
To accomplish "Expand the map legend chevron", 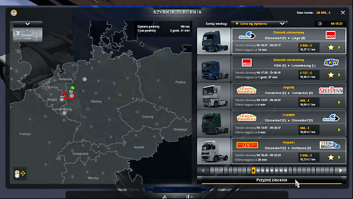I will 28,24.
